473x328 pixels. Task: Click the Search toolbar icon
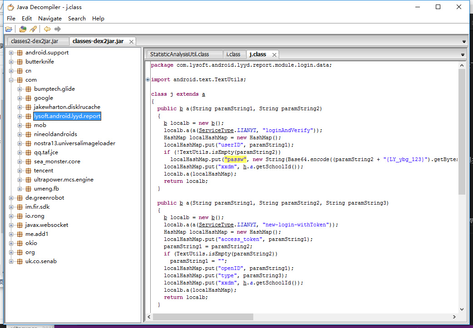coord(33,29)
